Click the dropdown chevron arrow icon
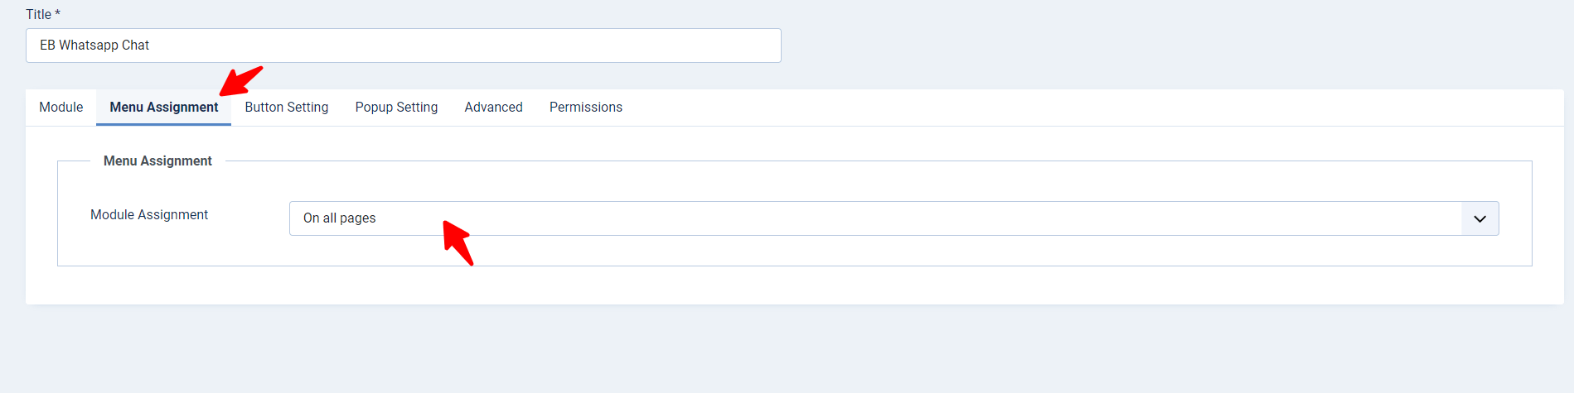This screenshot has height=393, width=1574. tap(1480, 218)
